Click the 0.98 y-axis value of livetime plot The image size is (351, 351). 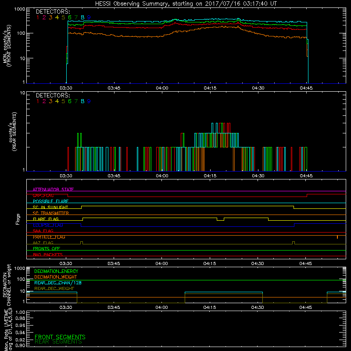click(20, 318)
